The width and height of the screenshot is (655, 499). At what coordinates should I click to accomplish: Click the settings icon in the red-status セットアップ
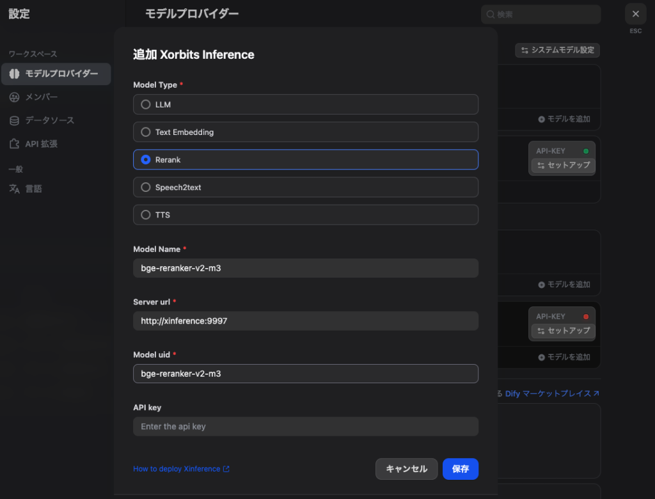pos(541,331)
